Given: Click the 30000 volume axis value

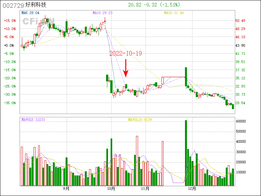Looking at the screenshot, I should pyautogui.click(x=241, y=152).
